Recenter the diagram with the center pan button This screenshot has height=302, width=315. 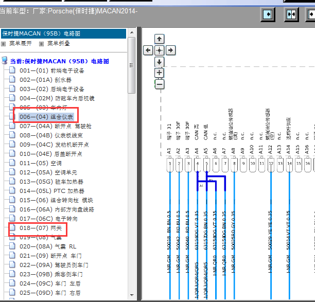(160, 50)
